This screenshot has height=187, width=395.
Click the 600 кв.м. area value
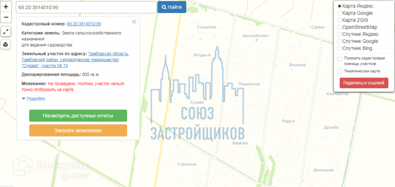point(91,74)
